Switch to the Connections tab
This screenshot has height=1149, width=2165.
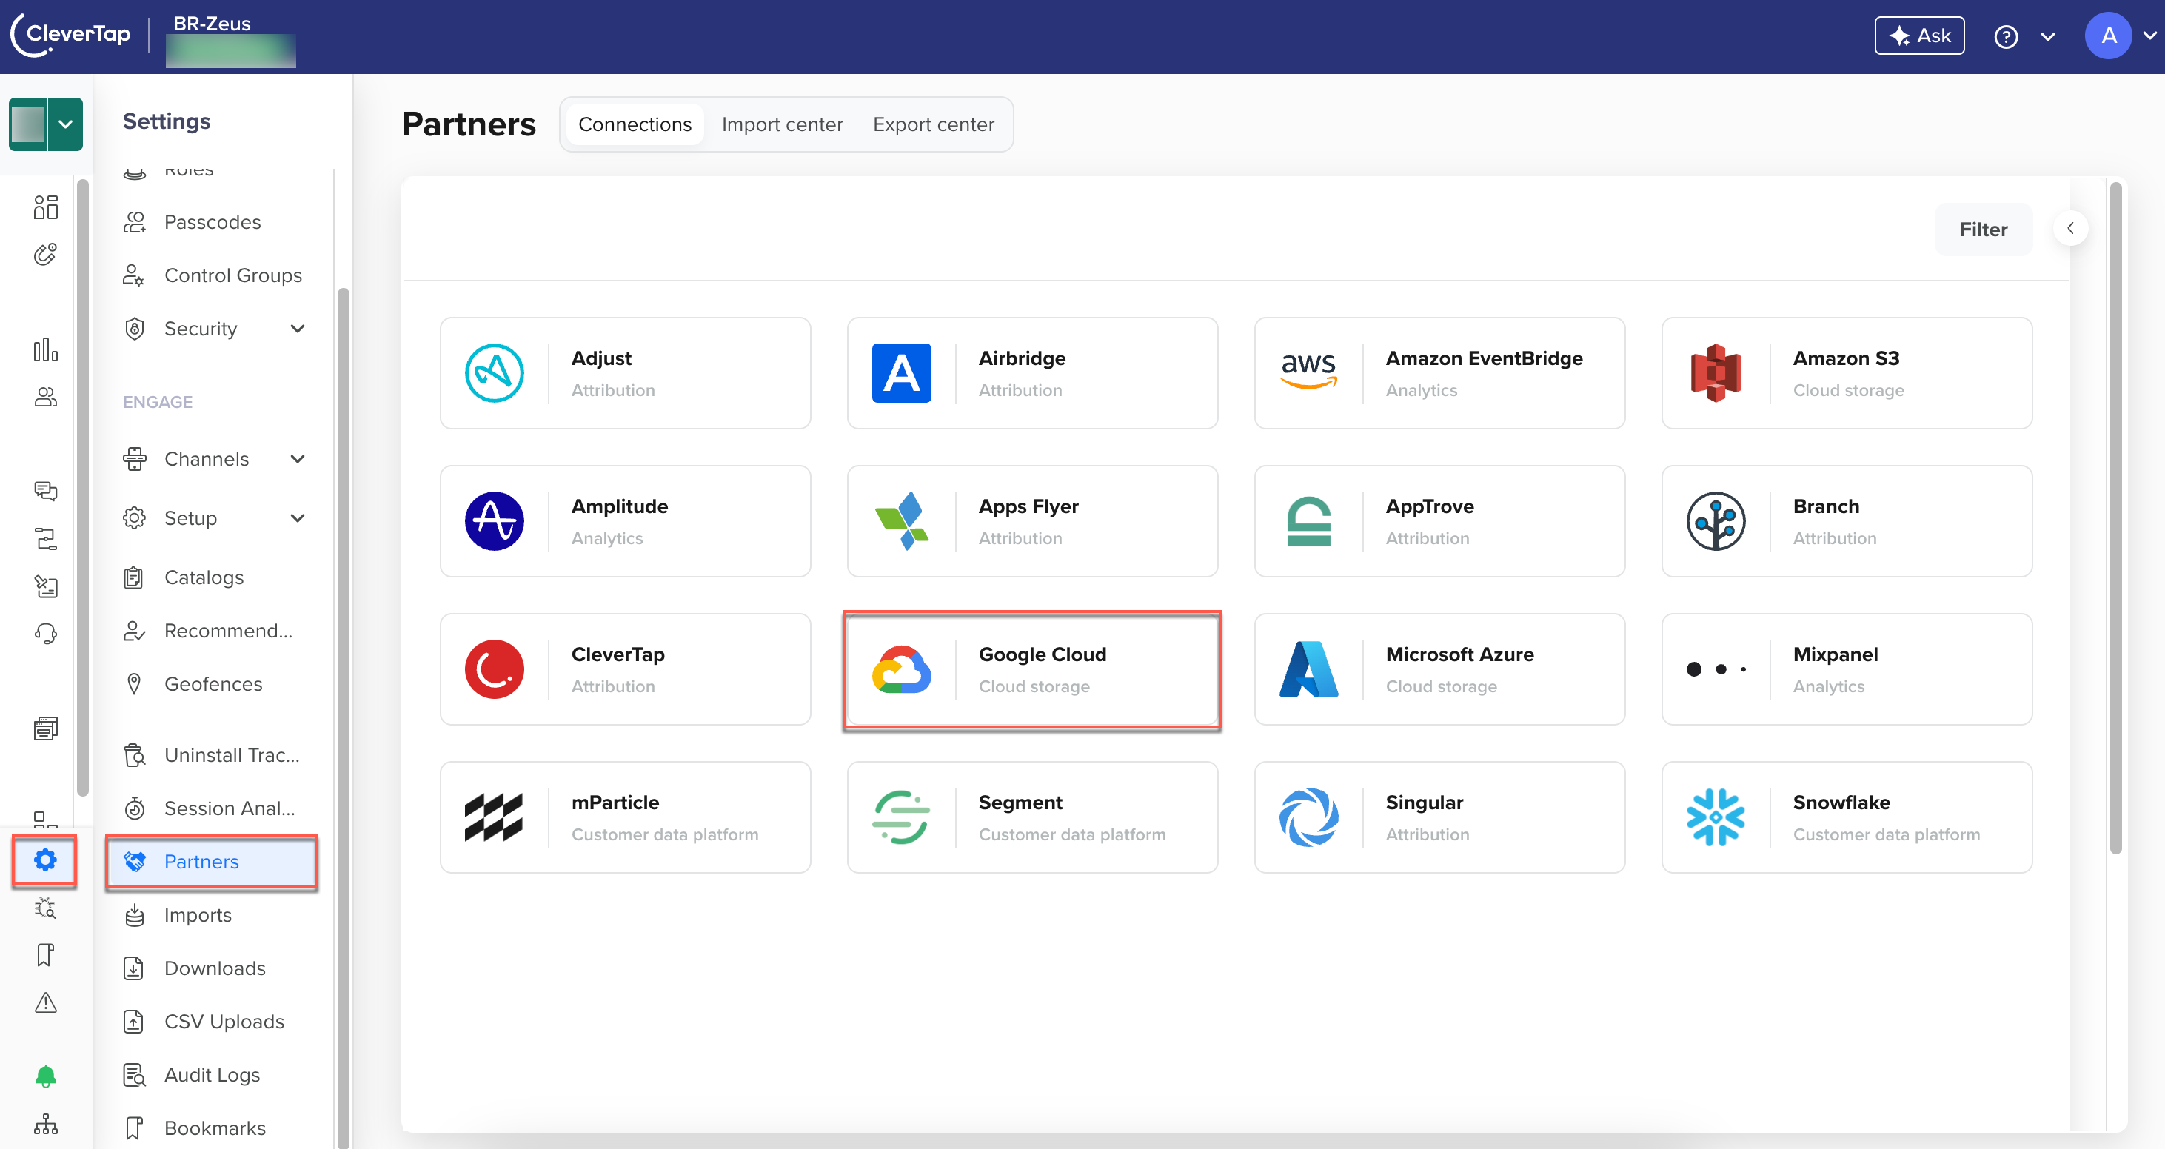pos(635,124)
